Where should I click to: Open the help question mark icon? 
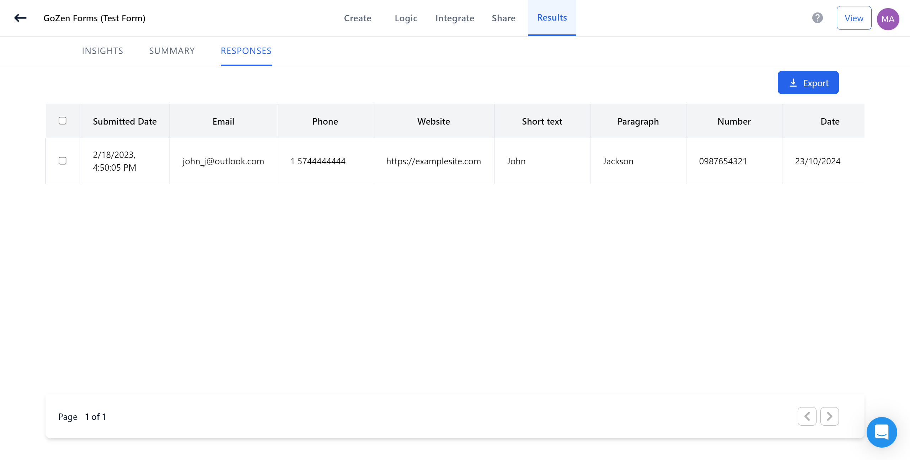tap(818, 18)
